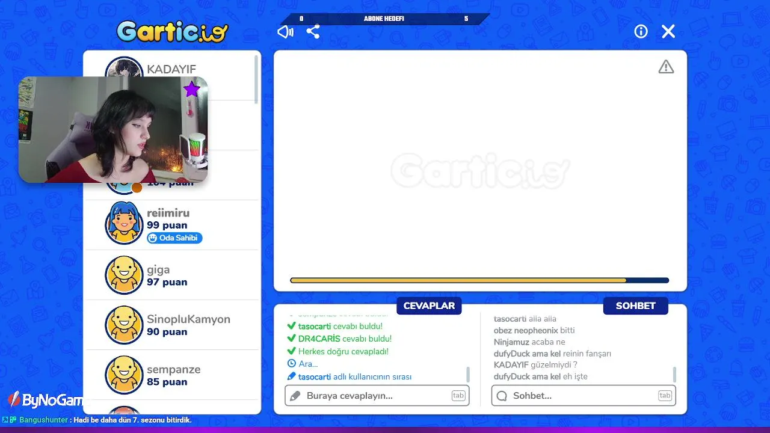This screenshot has height=433, width=770.
Task: Click the tab key hint in answer field
Action: coord(458,396)
